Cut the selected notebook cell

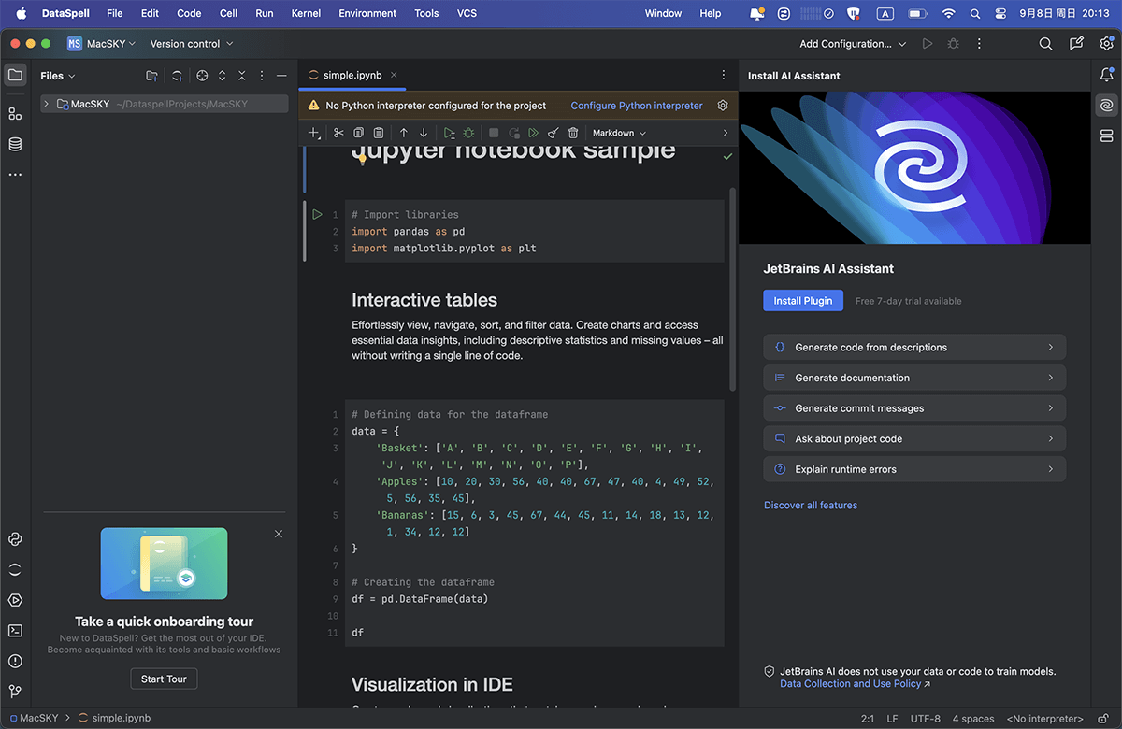pyautogui.click(x=338, y=133)
